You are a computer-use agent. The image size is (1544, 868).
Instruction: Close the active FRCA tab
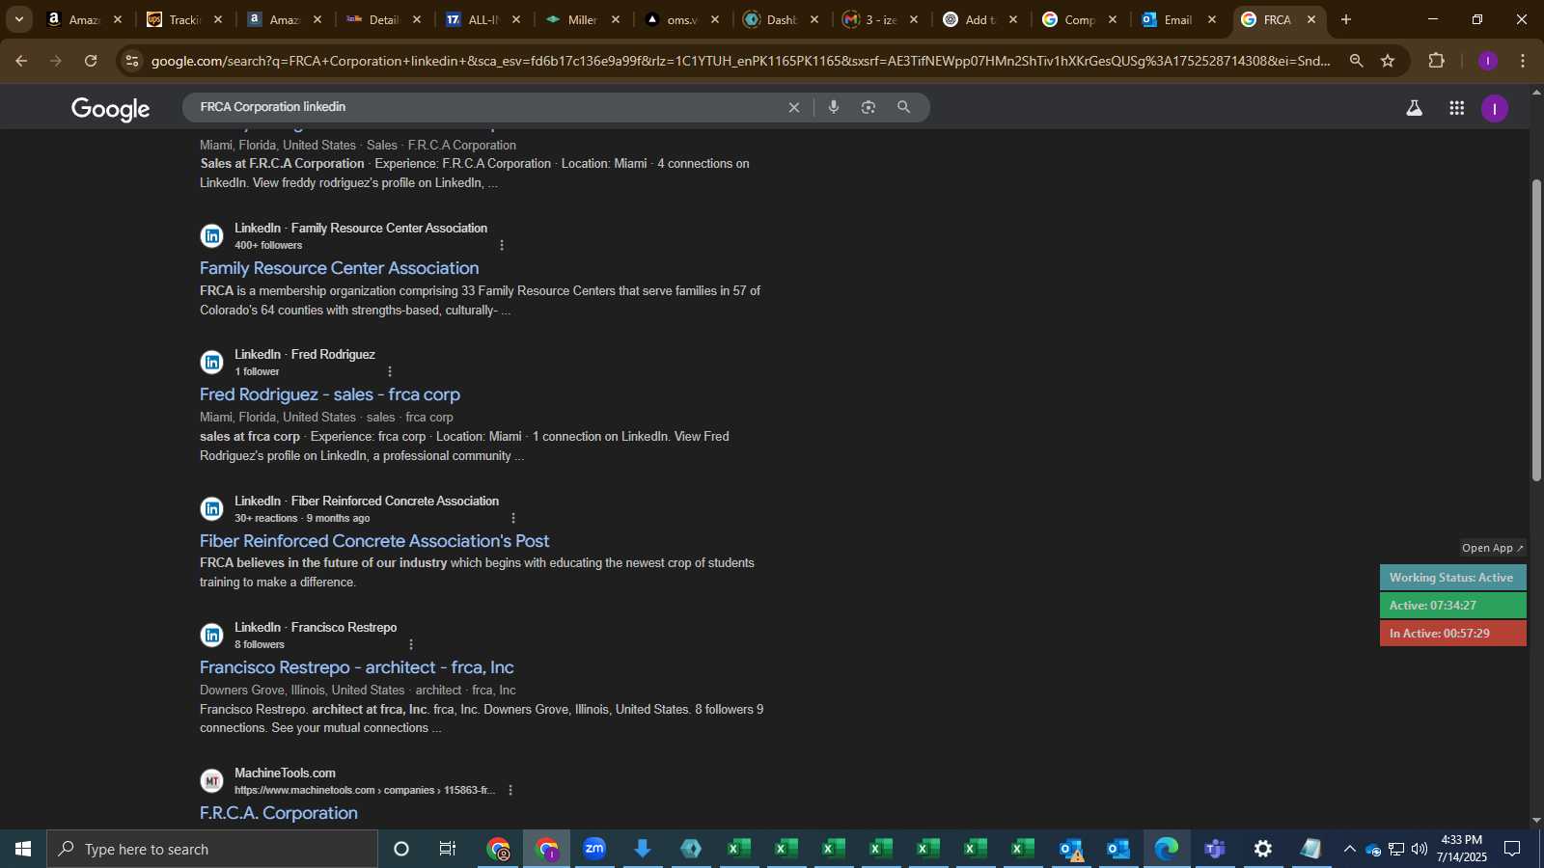(1310, 19)
